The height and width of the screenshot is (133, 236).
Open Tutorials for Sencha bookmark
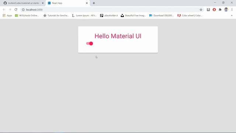[x=56, y=16]
